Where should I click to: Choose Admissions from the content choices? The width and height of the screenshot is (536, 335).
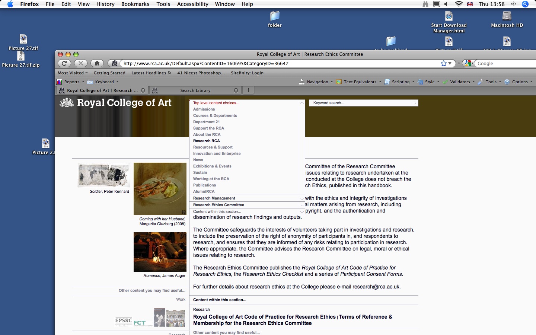tap(204, 109)
